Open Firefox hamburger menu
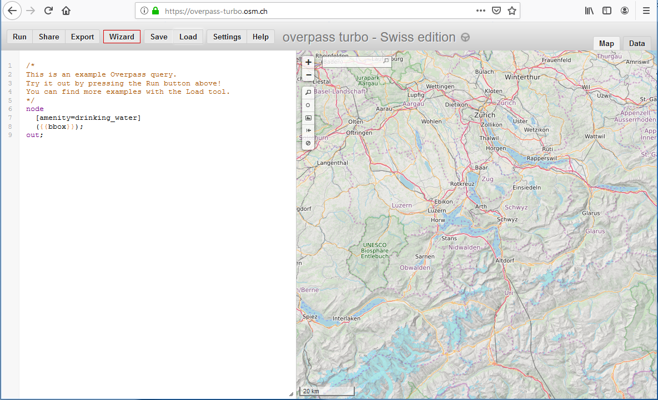658x400 pixels. tap(646, 11)
